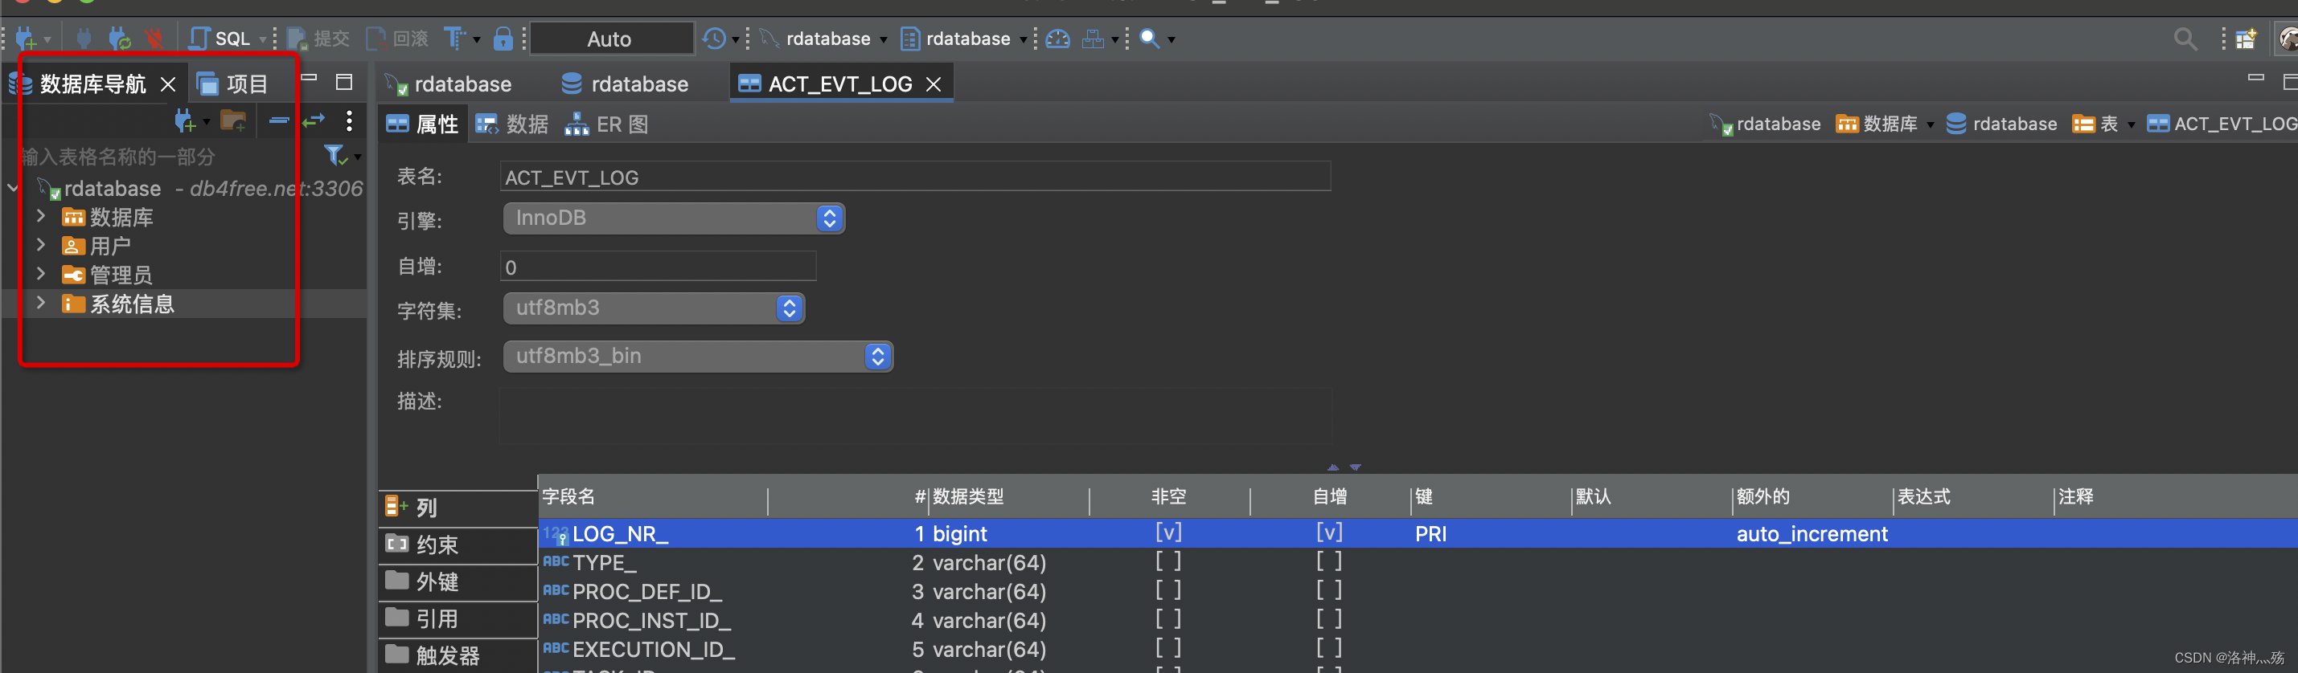Click the 自增 value field

click(659, 267)
